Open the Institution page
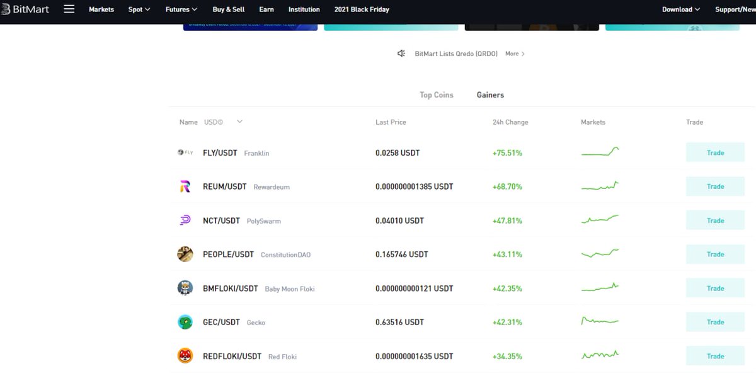756x383 pixels. (x=304, y=9)
